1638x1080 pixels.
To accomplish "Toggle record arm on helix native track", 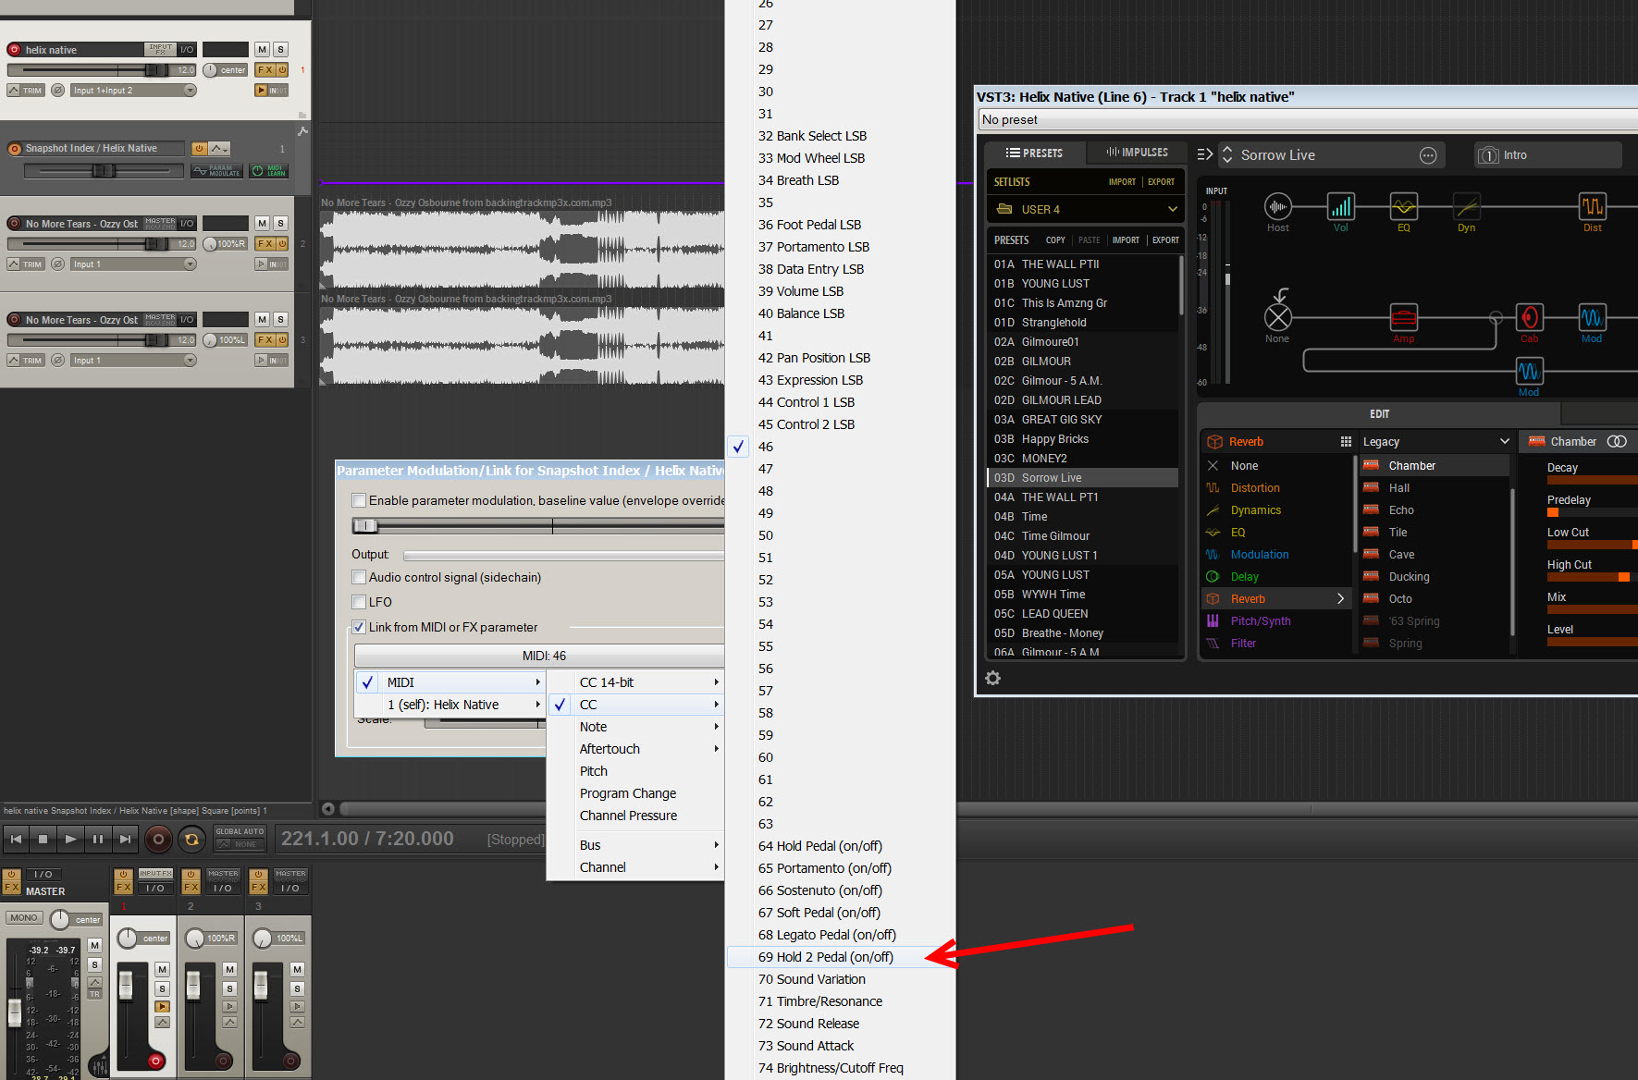I will click(x=14, y=50).
